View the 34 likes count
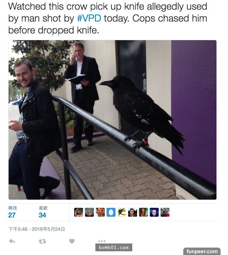Image resolution: width=228 pixels, height=255 pixels. [x=42, y=215]
